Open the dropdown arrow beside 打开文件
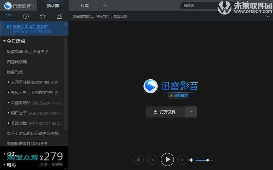Image resolution: width=273 pixels, height=170 pixels. (191, 112)
